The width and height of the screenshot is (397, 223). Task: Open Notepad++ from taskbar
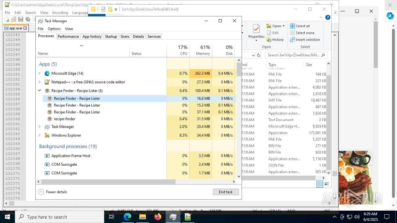(x=188, y=217)
